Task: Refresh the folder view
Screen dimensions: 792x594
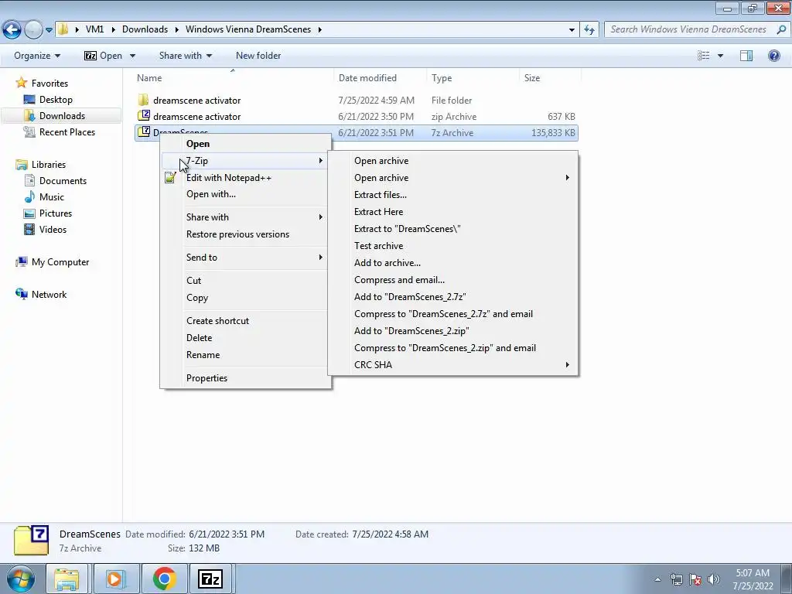Action: tap(589, 30)
